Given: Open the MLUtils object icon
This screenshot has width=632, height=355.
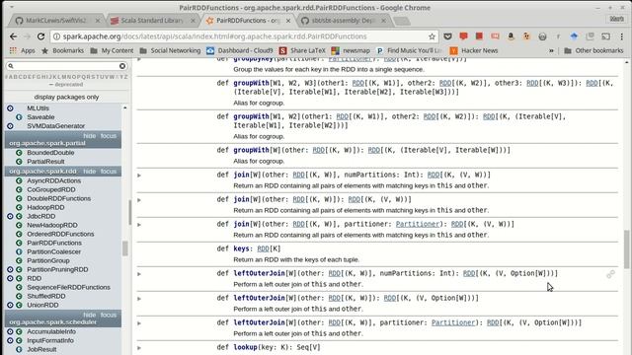Looking at the screenshot, I should (x=10, y=107).
